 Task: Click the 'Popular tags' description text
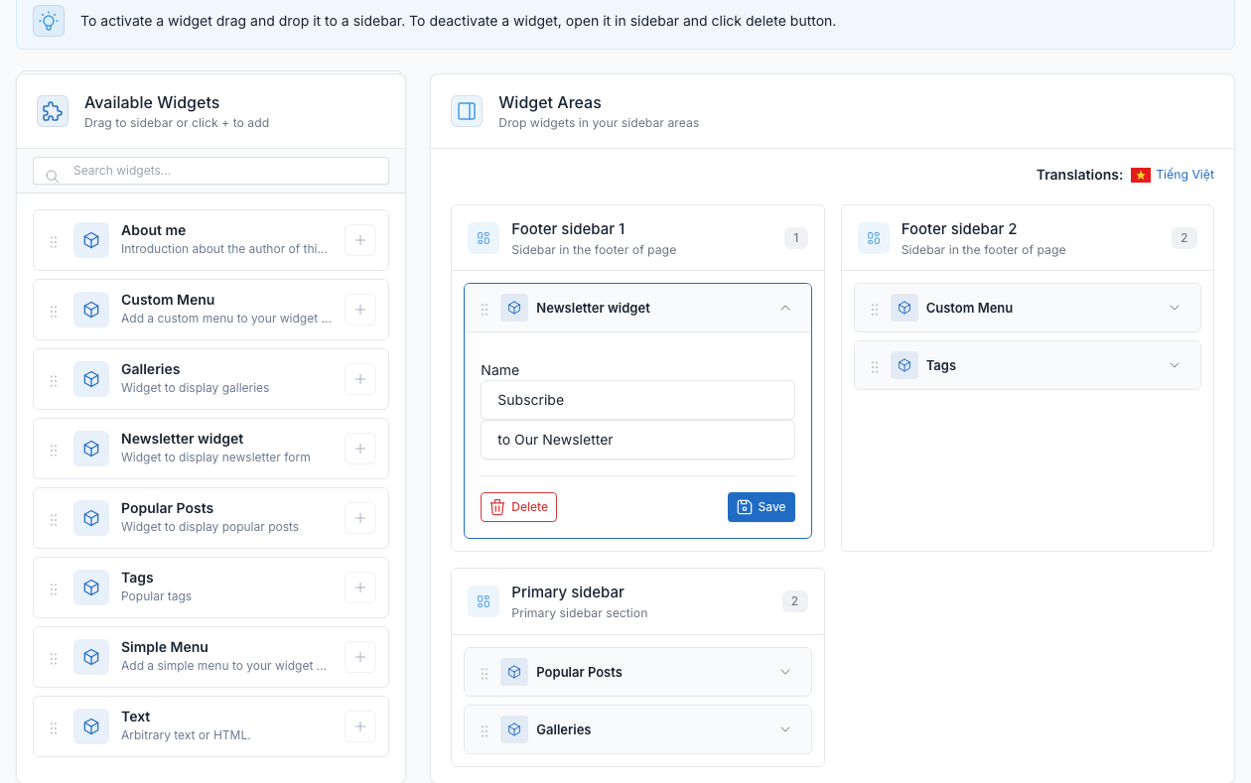(x=156, y=596)
